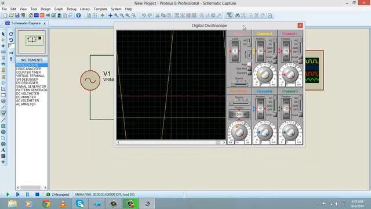371x209 pixels.
Task: Click the schematic overview thumbnail
Action: [x=32, y=41]
